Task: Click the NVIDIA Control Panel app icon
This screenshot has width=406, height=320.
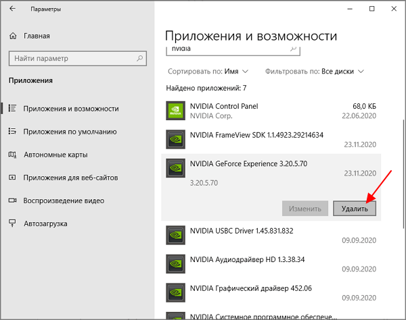Action: pos(175,111)
